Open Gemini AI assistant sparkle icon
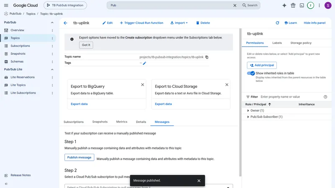 (x=284, y=5)
